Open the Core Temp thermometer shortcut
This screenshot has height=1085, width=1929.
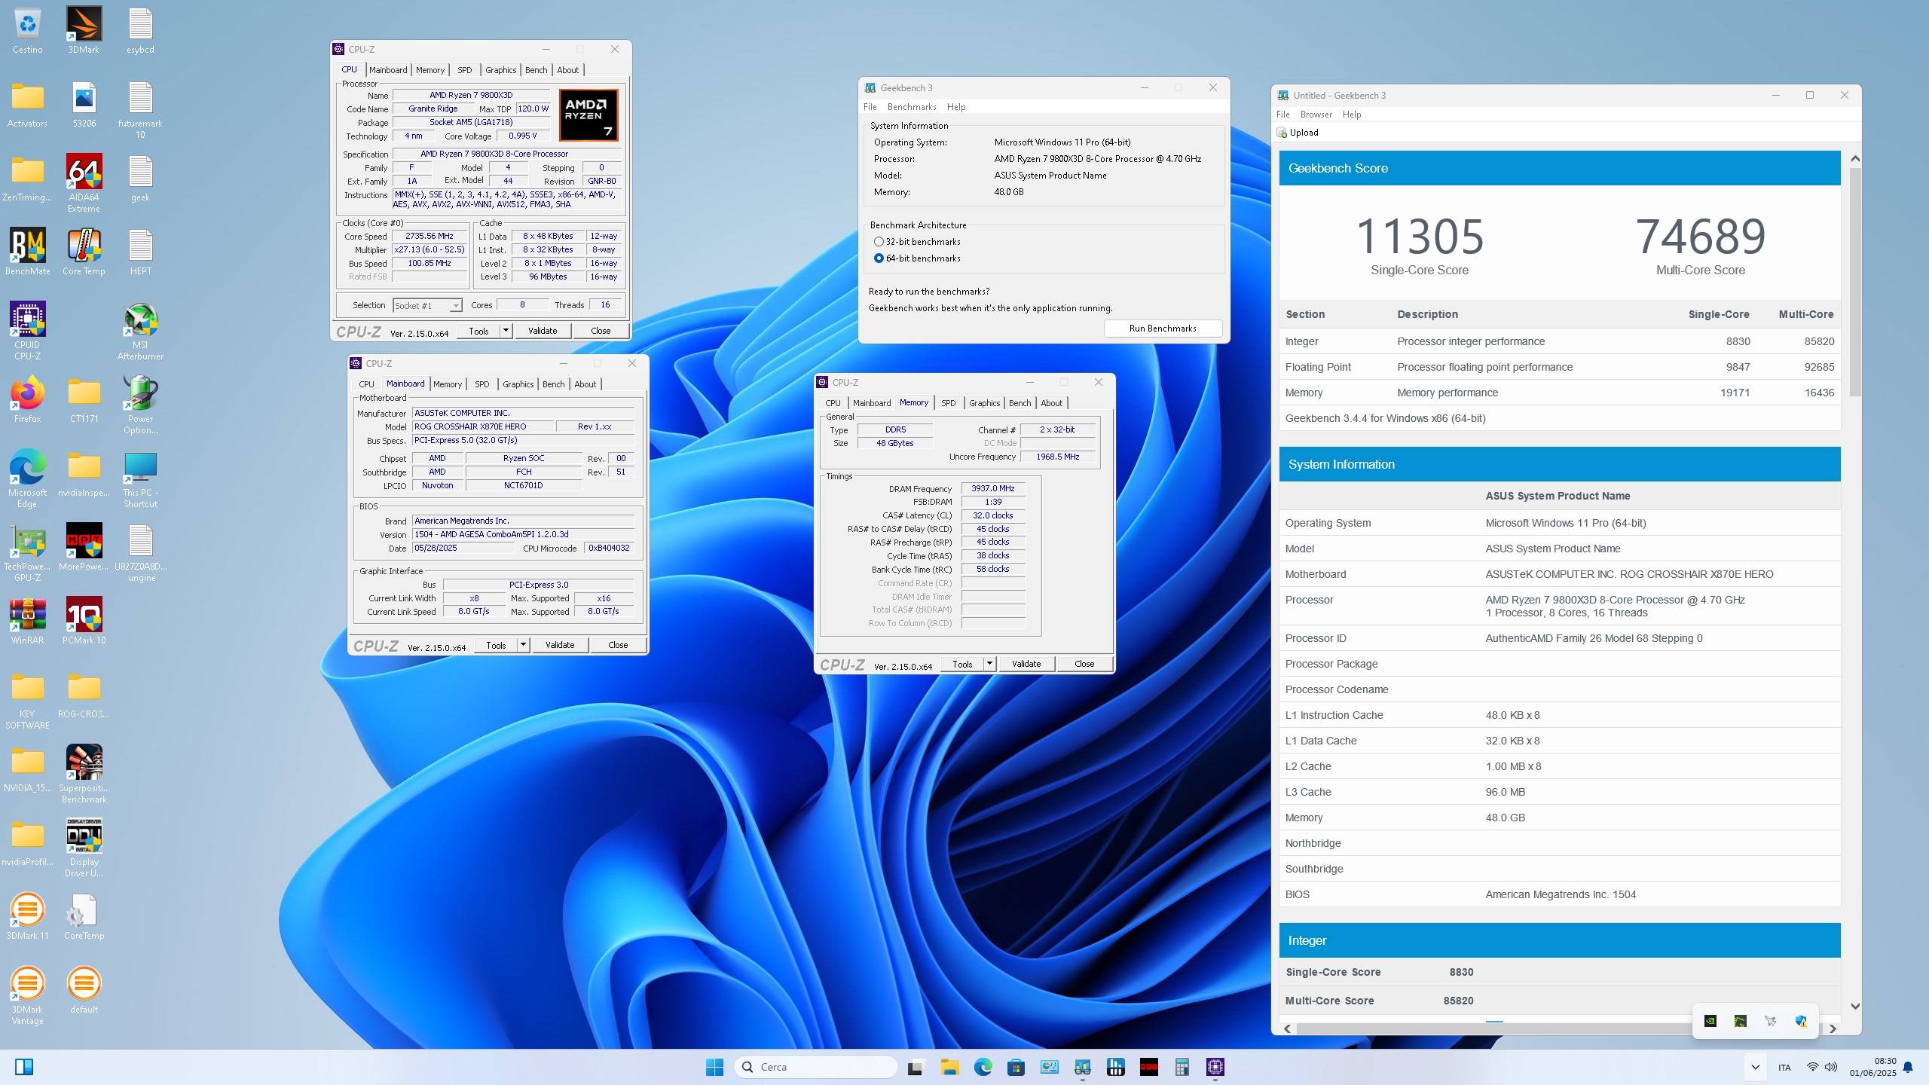point(84,252)
